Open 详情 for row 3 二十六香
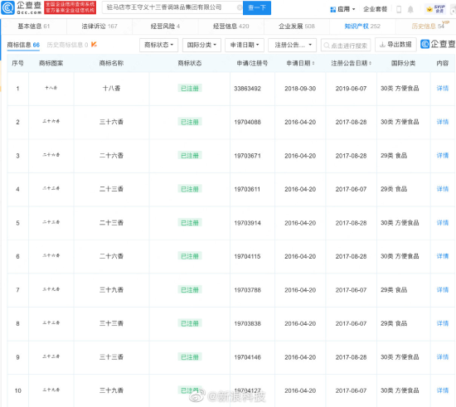 click(443, 156)
